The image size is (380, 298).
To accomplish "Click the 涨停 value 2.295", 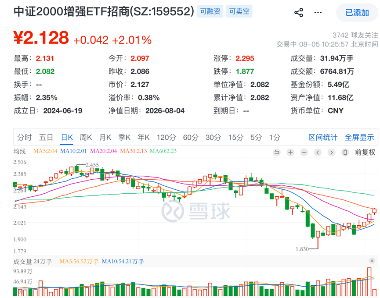I will tap(245, 58).
